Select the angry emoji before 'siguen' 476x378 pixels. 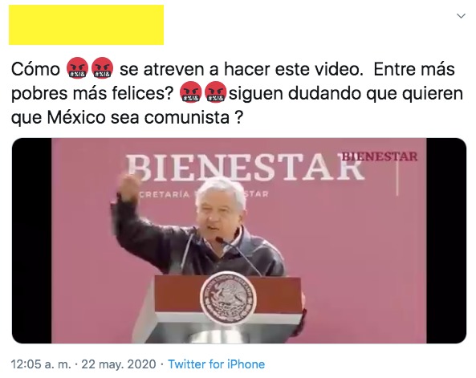pos(216,92)
